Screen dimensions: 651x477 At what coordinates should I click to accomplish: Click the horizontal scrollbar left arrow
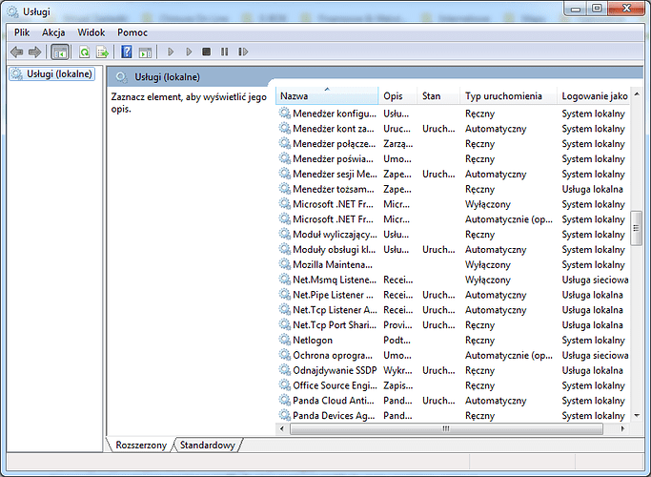(x=282, y=428)
